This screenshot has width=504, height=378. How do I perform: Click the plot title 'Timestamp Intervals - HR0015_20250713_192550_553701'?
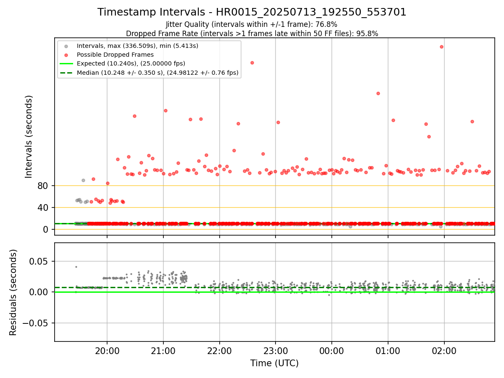tap(252, 12)
